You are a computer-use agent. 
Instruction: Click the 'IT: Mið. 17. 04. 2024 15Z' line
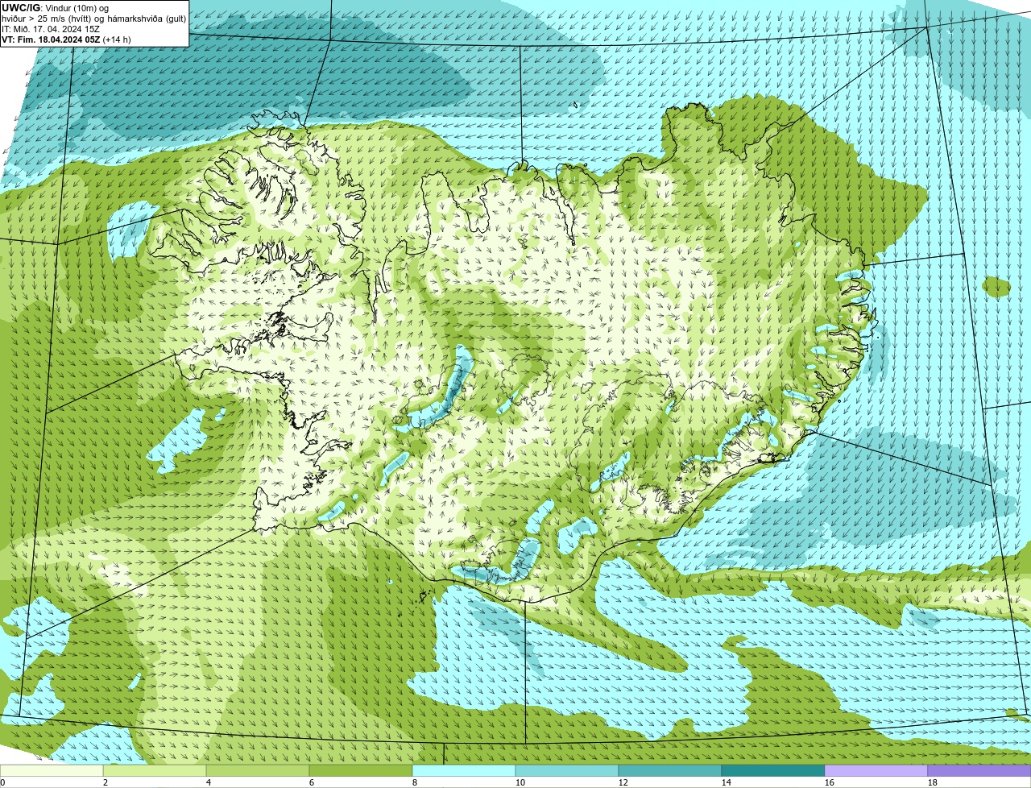tap(51, 28)
